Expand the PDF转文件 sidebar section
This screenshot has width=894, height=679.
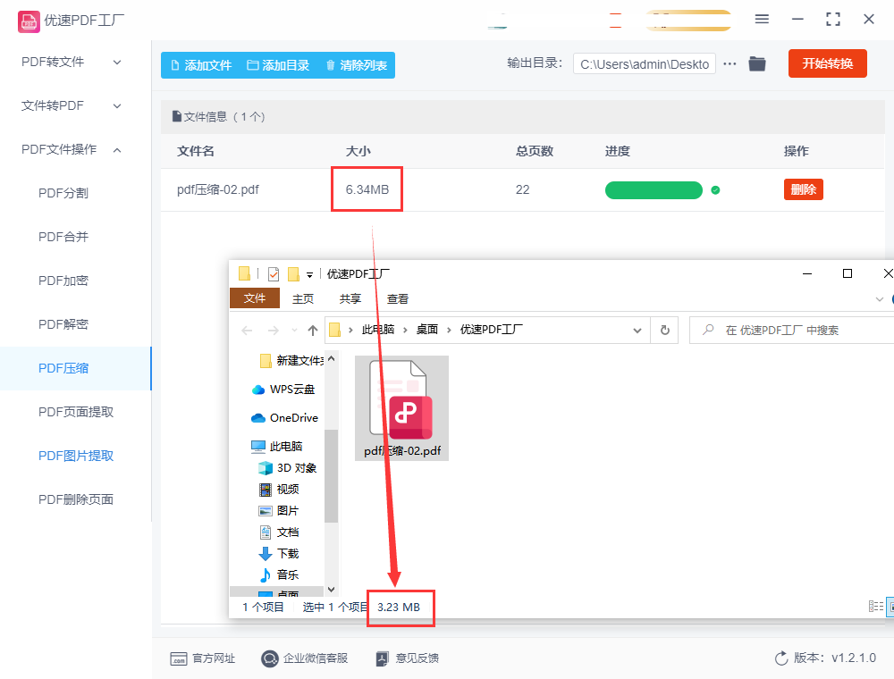tap(72, 62)
